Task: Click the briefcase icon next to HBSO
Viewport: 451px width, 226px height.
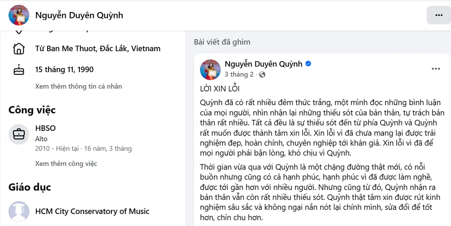Action: coord(18,134)
